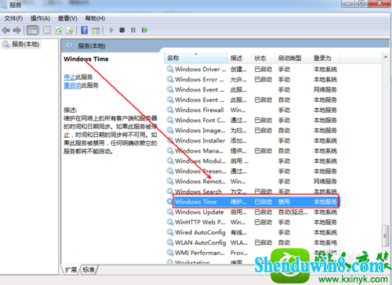The height and width of the screenshot is (285, 392).
Task: Click the Export List toolbar icon
Action: [70, 31]
